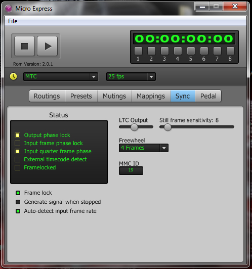Switch to the Routings tab
The image size is (252, 269).
click(x=47, y=96)
